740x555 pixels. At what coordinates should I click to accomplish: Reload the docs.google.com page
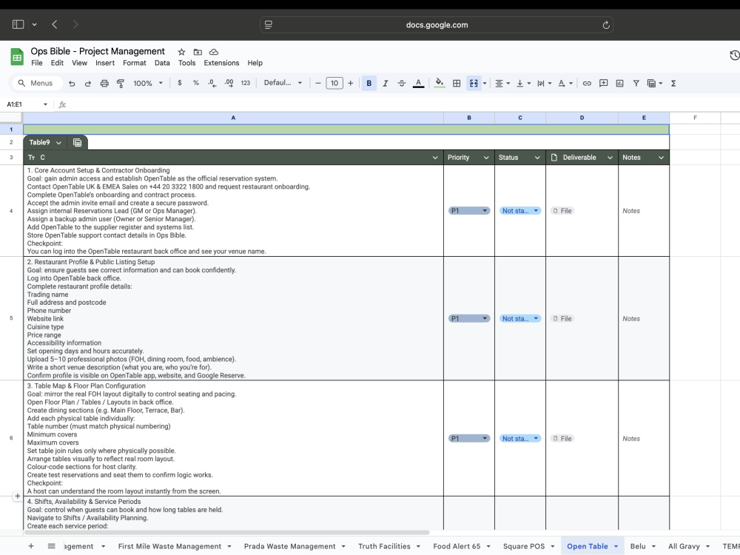point(606,25)
